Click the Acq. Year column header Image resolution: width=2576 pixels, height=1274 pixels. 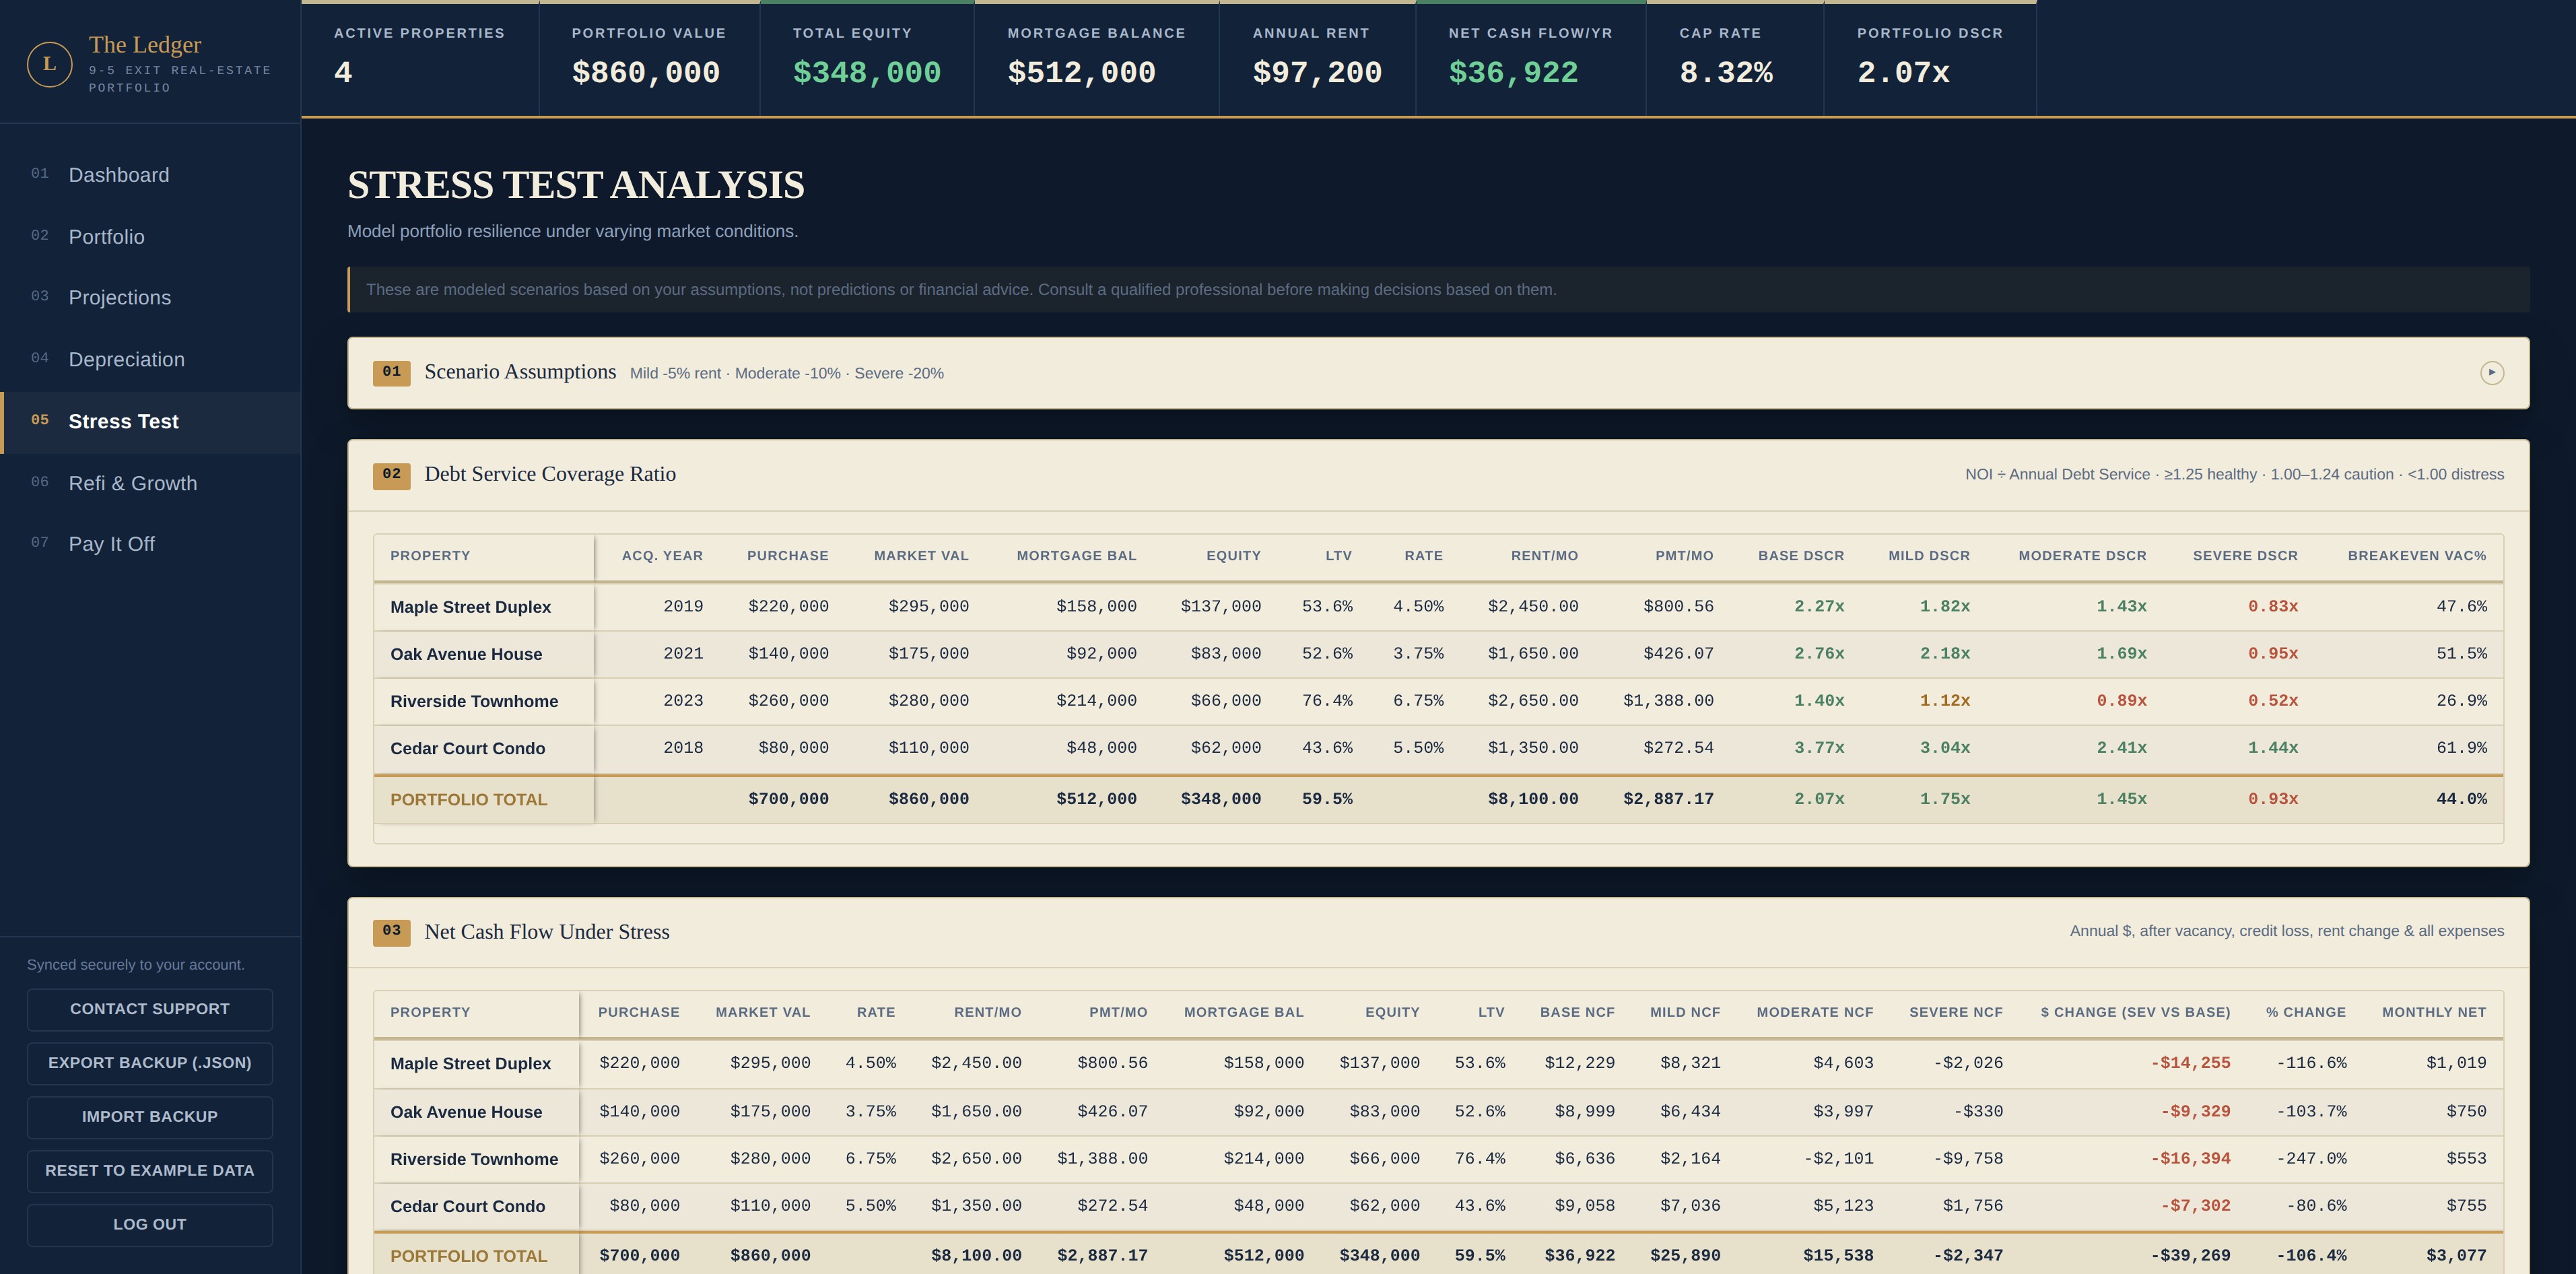tap(662, 556)
